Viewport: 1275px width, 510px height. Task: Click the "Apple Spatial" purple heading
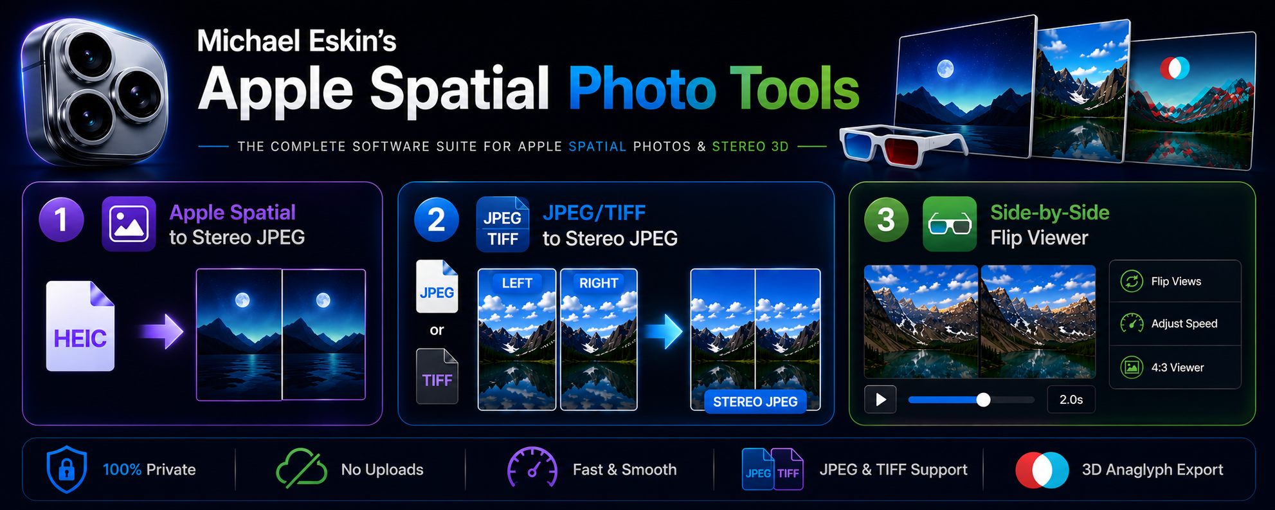pyautogui.click(x=233, y=213)
